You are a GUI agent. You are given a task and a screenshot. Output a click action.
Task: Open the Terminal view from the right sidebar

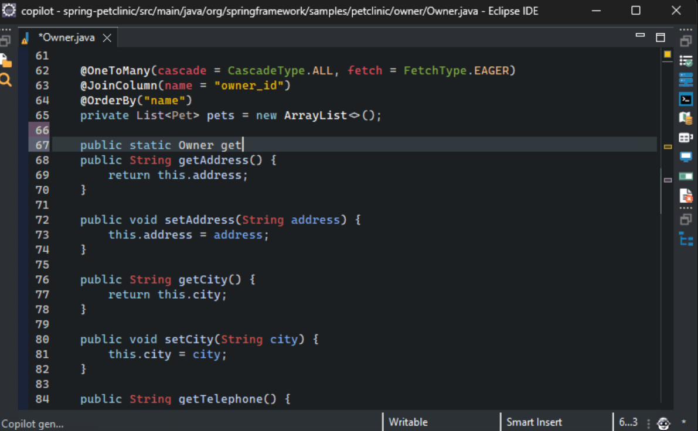click(685, 100)
